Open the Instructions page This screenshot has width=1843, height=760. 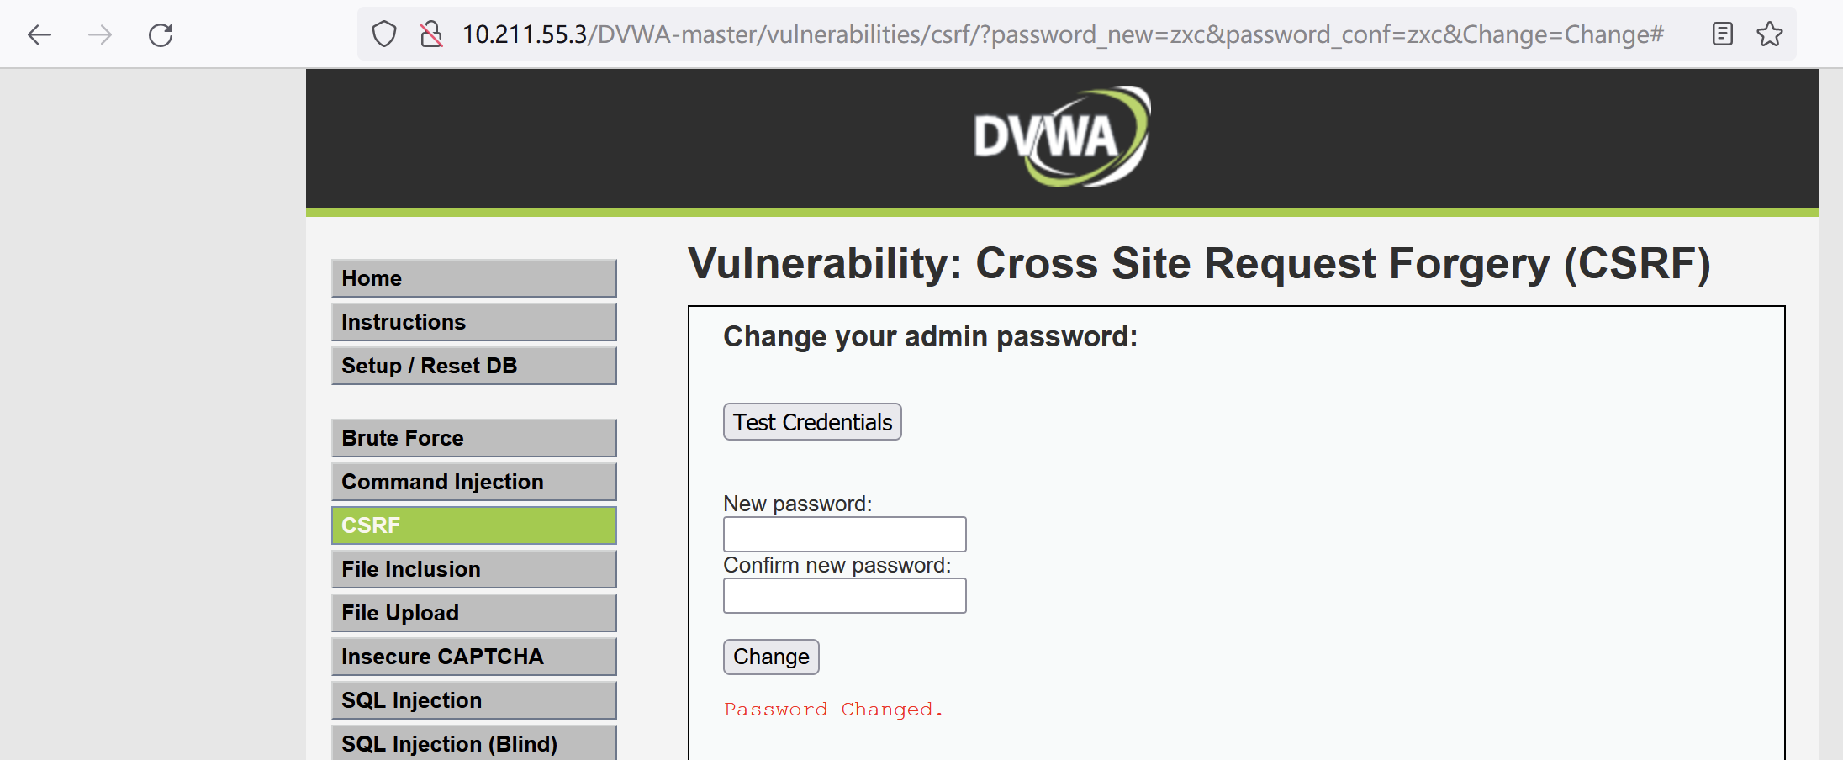click(473, 321)
